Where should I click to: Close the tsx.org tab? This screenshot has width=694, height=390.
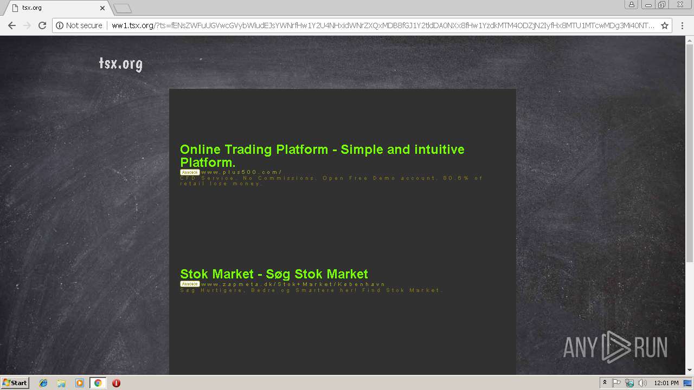[102, 8]
